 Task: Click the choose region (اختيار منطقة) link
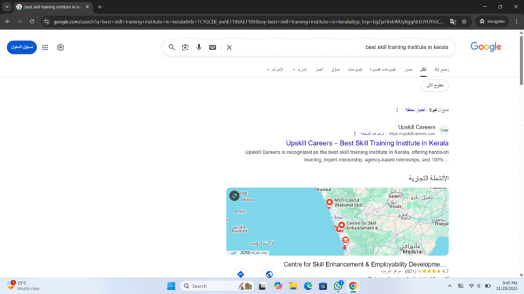pos(415,110)
